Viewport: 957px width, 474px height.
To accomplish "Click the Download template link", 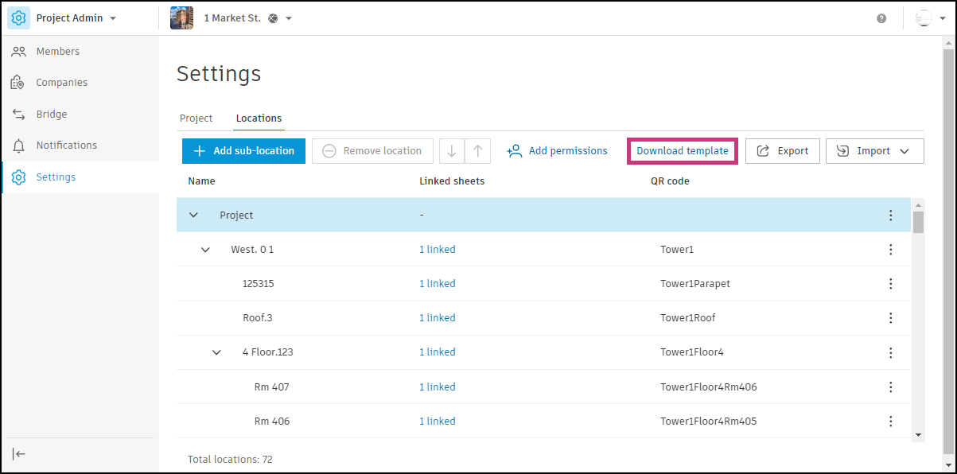I will pyautogui.click(x=682, y=151).
